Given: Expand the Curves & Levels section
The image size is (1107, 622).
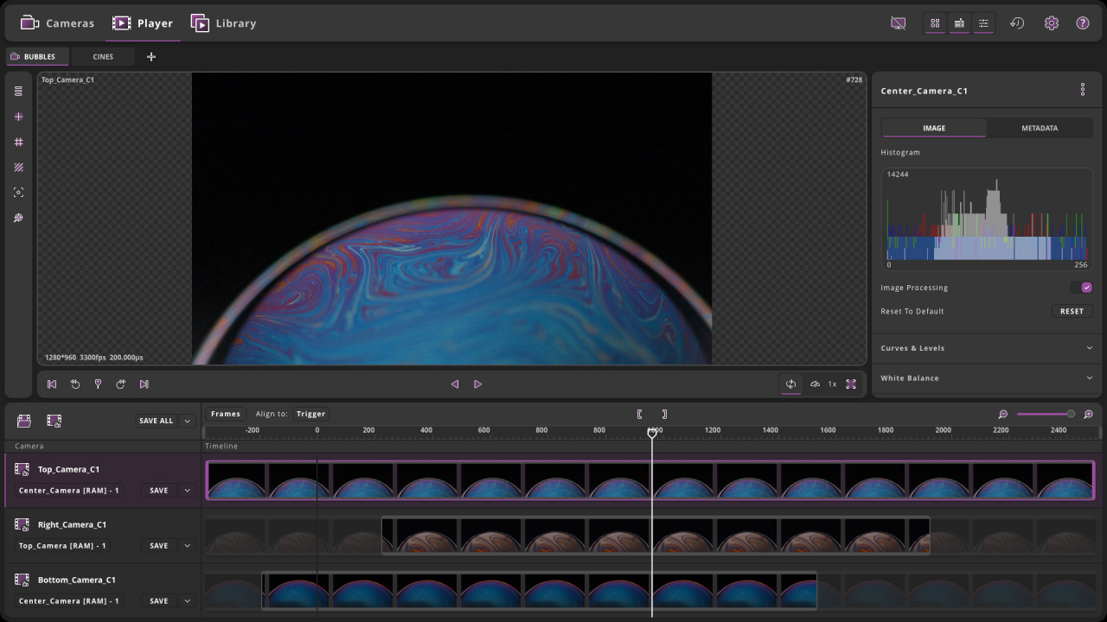Looking at the screenshot, I should pyautogui.click(x=986, y=348).
